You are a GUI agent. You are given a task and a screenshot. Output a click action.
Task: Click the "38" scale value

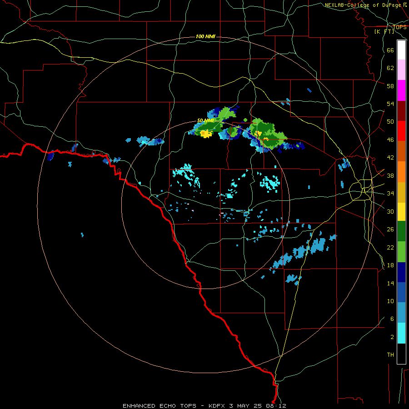[x=390, y=175]
